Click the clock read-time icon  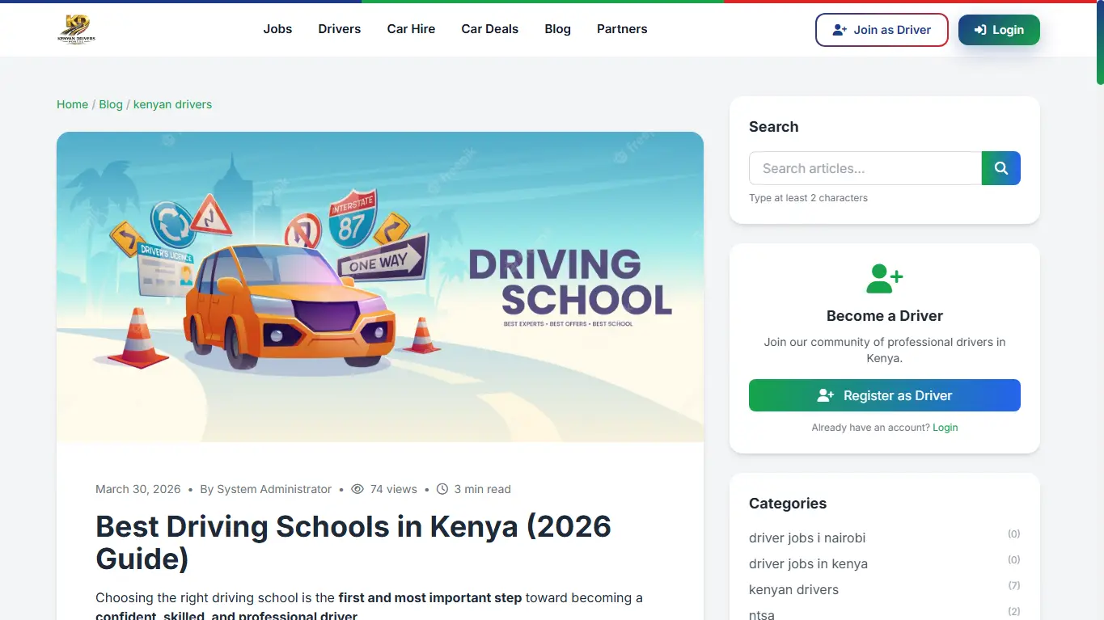442,489
